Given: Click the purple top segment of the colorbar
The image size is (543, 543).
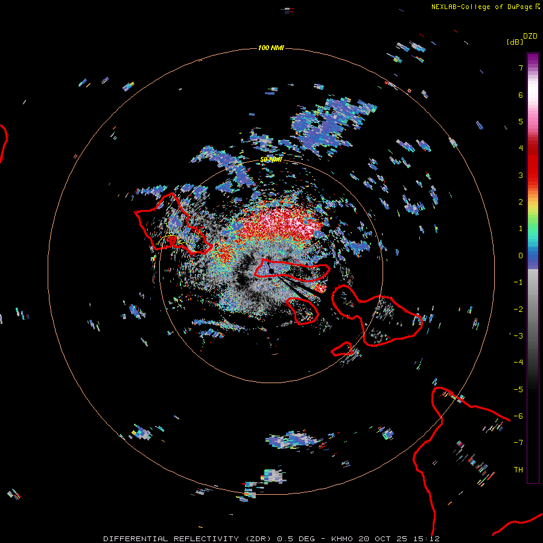Looking at the screenshot, I should pyautogui.click(x=533, y=59).
